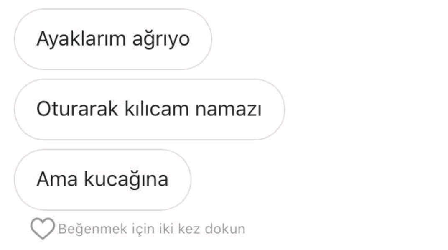Click the word "Ama" in third message

coord(57,179)
